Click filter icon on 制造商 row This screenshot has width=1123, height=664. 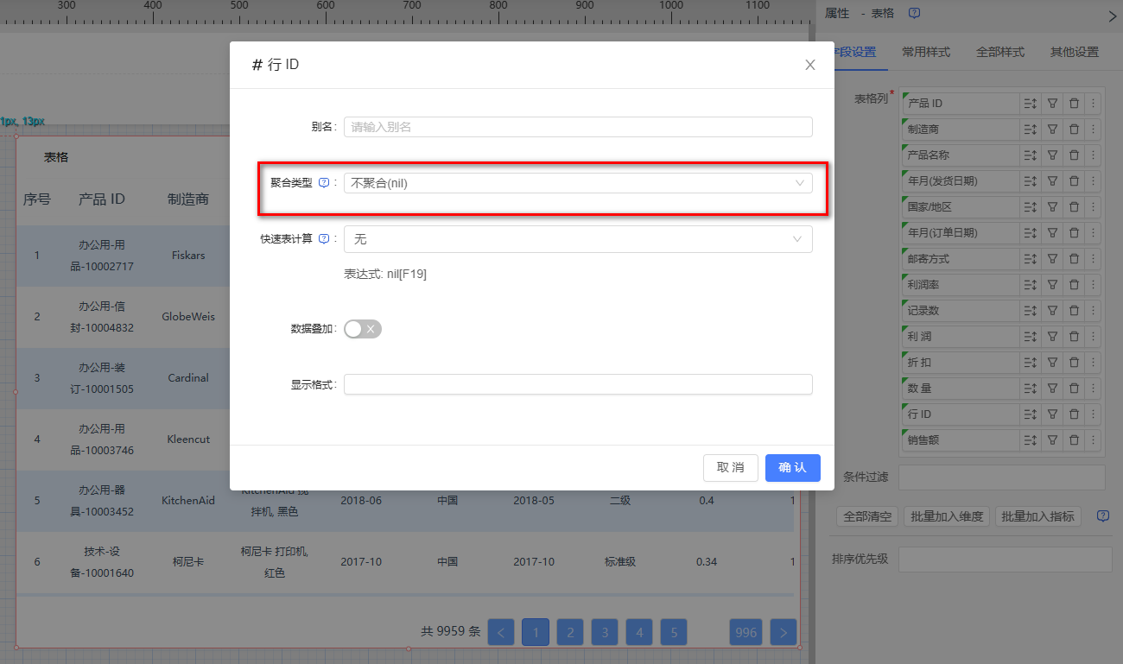coord(1052,130)
